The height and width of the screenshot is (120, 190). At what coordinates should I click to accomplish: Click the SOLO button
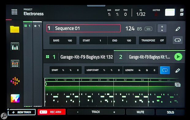pos(170,112)
